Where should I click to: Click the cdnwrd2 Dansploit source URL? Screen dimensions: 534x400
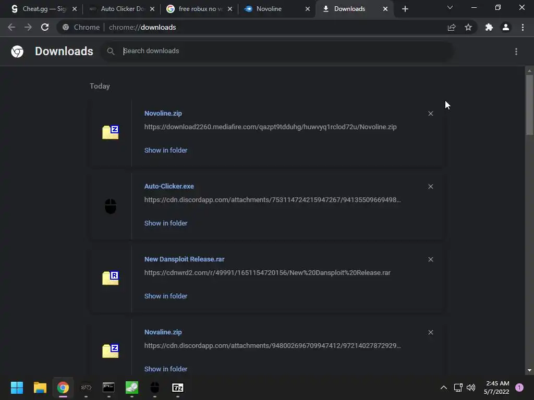coord(268,273)
